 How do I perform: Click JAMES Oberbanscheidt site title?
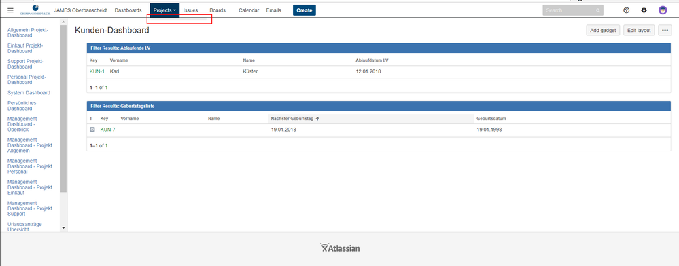81,10
